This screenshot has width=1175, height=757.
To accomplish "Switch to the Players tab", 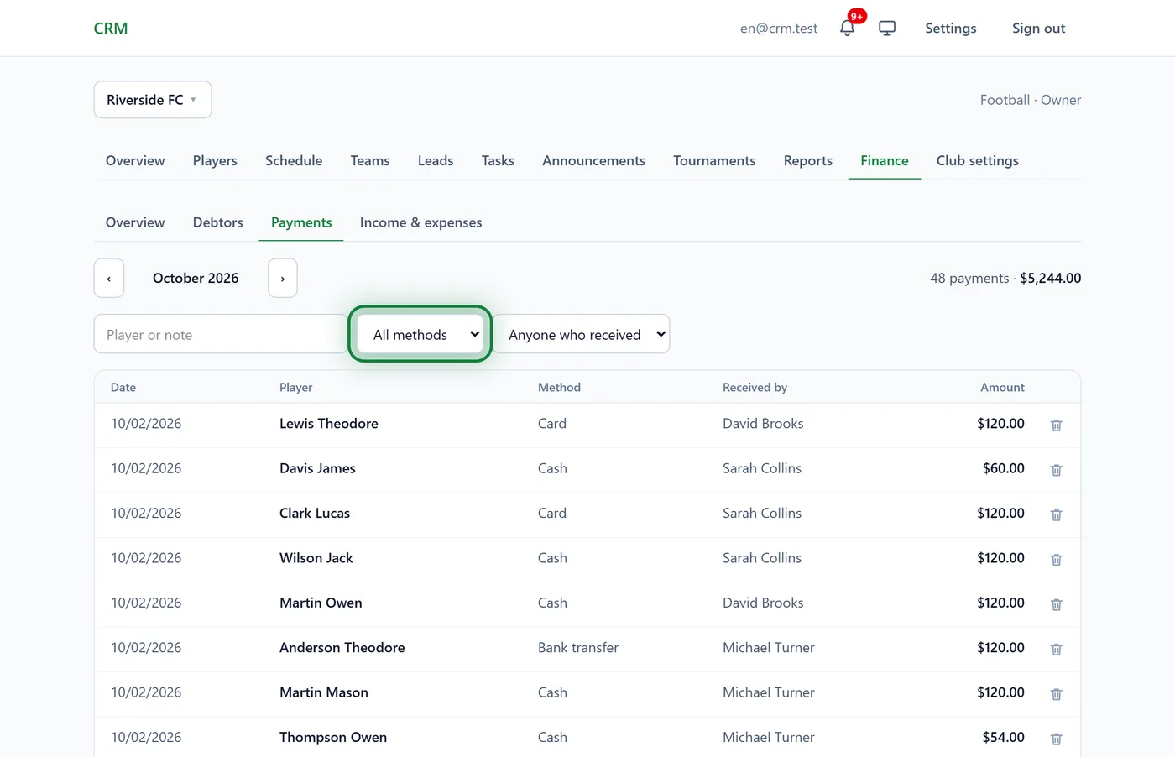I will click(x=215, y=160).
